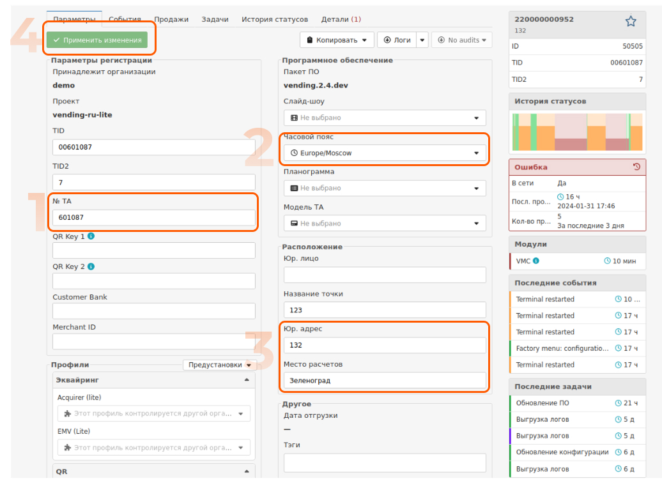
Task: Click the Применить изменения button
Action: [97, 40]
